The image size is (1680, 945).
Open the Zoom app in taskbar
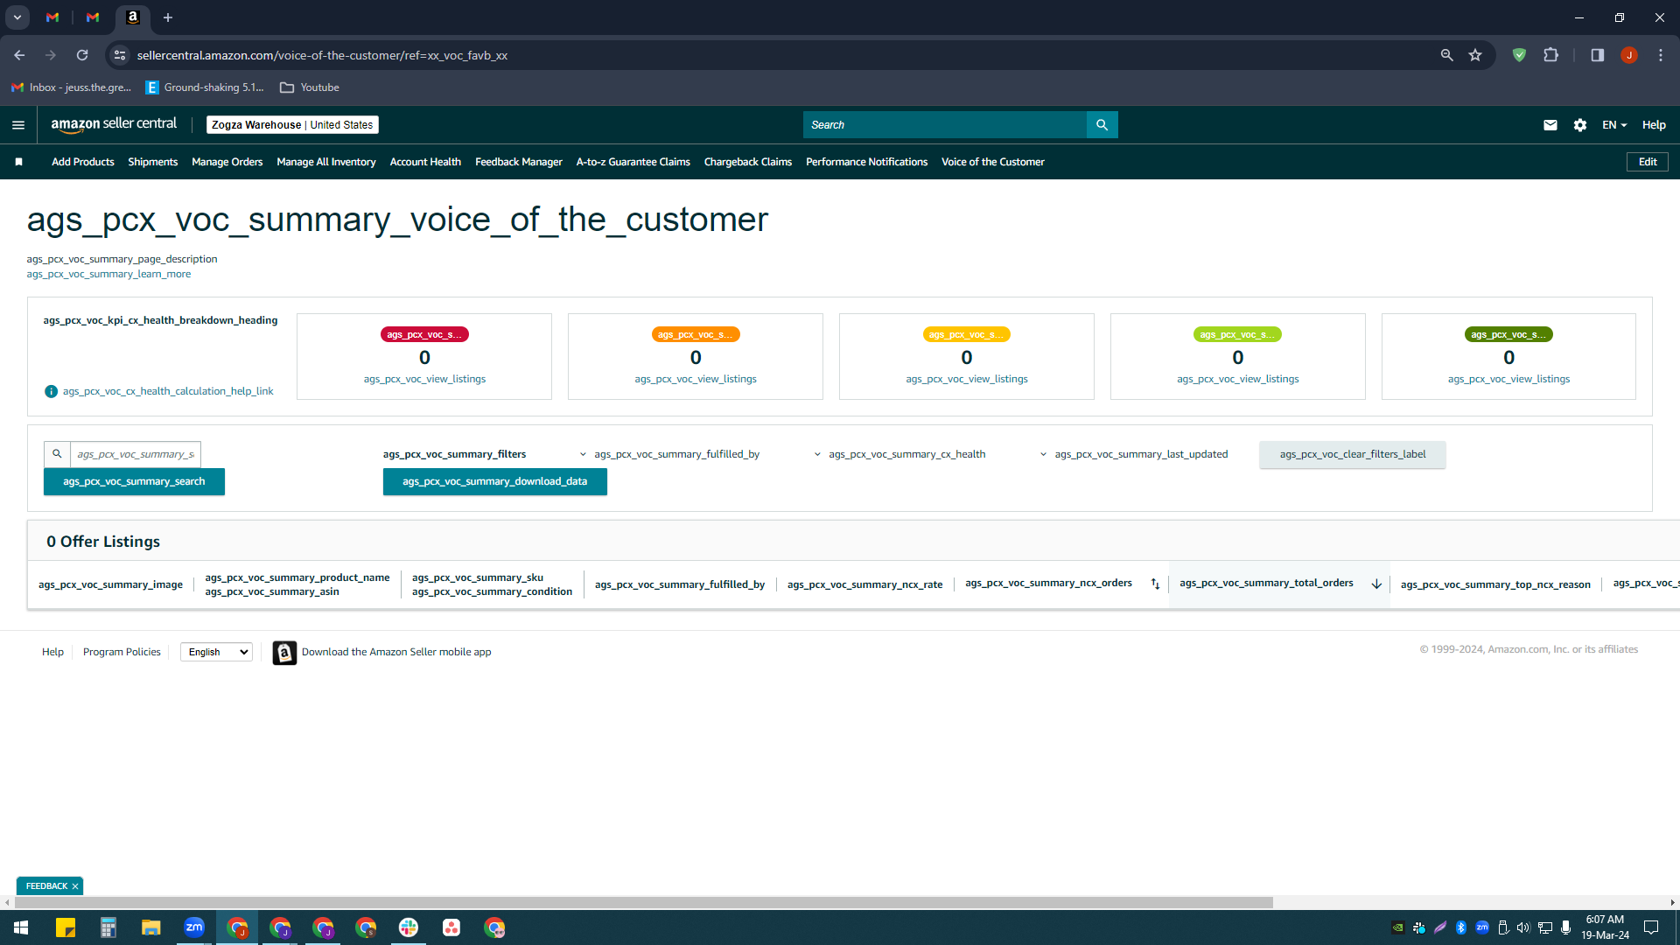click(194, 927)
